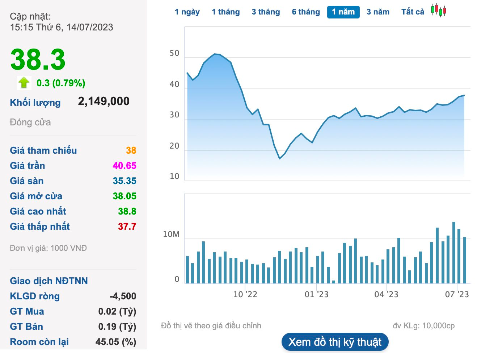Image resolution: width=477 pixels, height=353 pixels.
Task: Click the Đóng cửa status text
Action: (30, 122)
